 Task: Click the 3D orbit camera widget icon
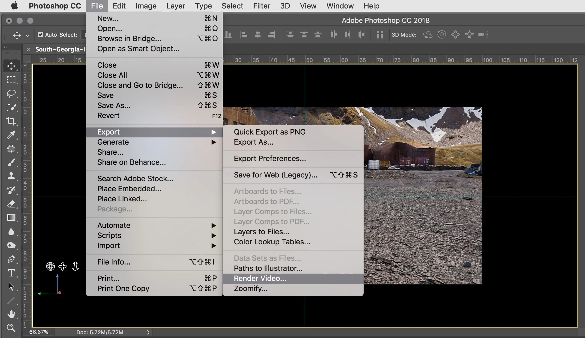click(50, 266)
